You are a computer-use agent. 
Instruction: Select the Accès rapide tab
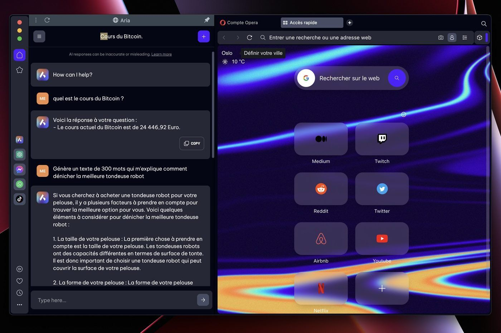312,23
